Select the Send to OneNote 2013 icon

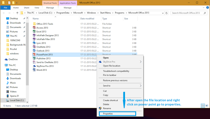click(x=34, y=62)
